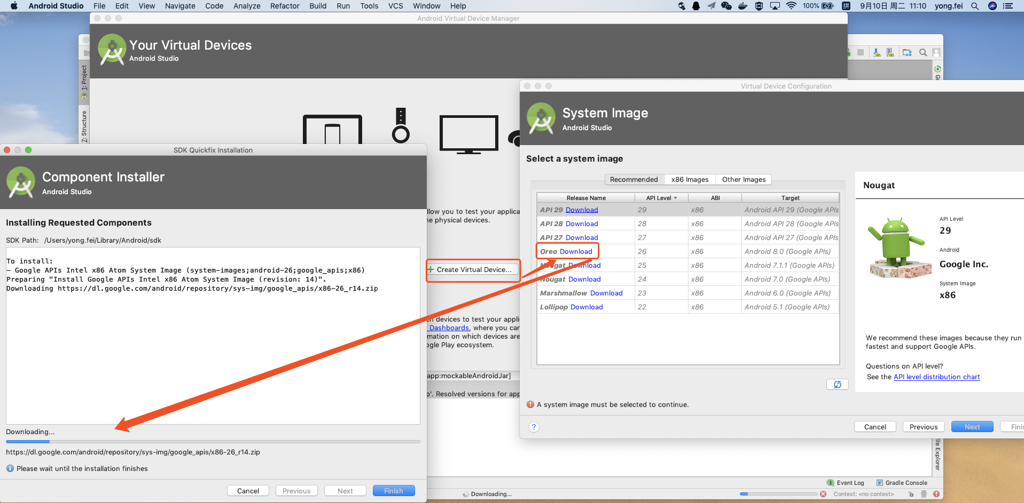Open the Wi-Fi status menu
1024x503 pixels.
[791, 6]
